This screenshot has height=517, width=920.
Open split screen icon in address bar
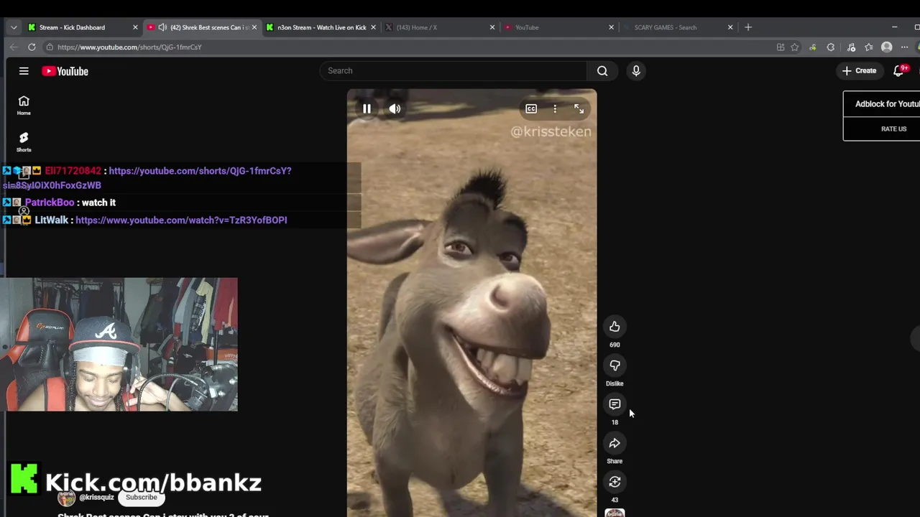(x=781, y=47)
